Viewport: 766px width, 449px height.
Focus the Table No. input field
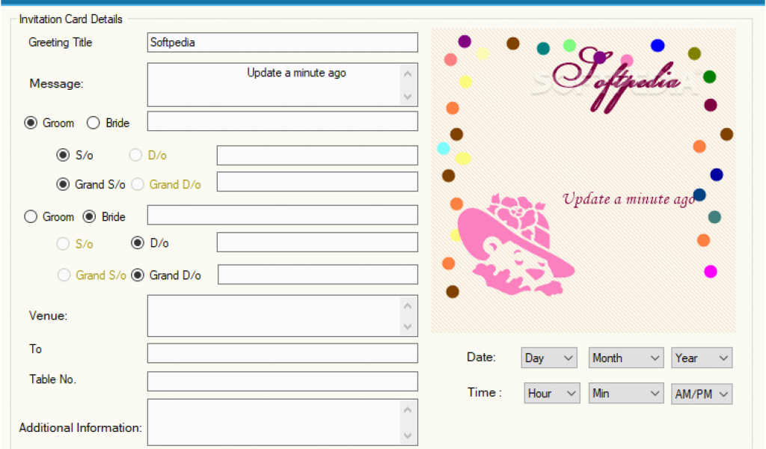click(x=283, y=382)
